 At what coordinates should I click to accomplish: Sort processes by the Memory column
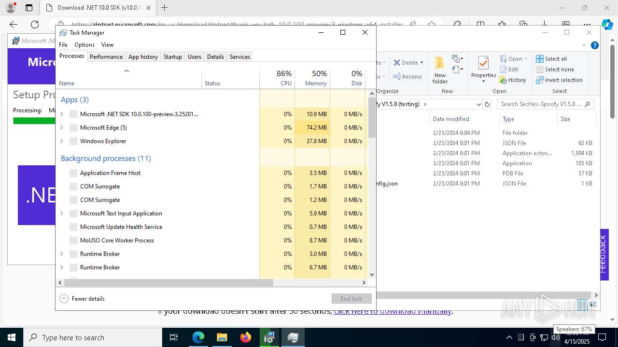click(312, 79)
